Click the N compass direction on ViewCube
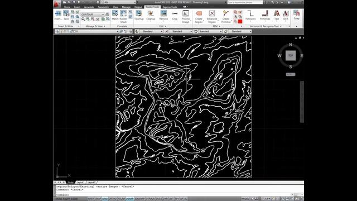 (291, 45)
